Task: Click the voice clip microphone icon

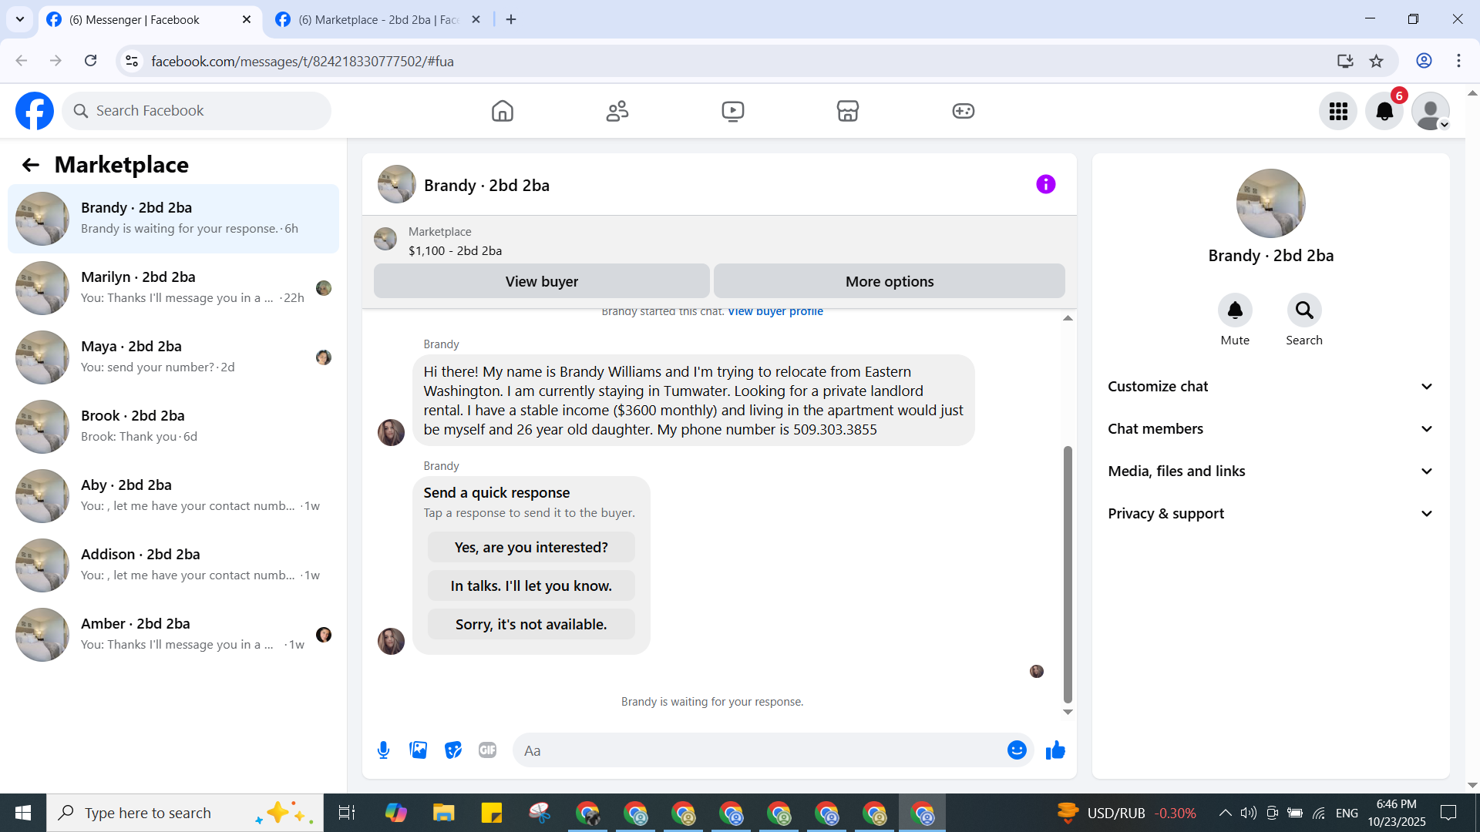Action: point(383,750)
